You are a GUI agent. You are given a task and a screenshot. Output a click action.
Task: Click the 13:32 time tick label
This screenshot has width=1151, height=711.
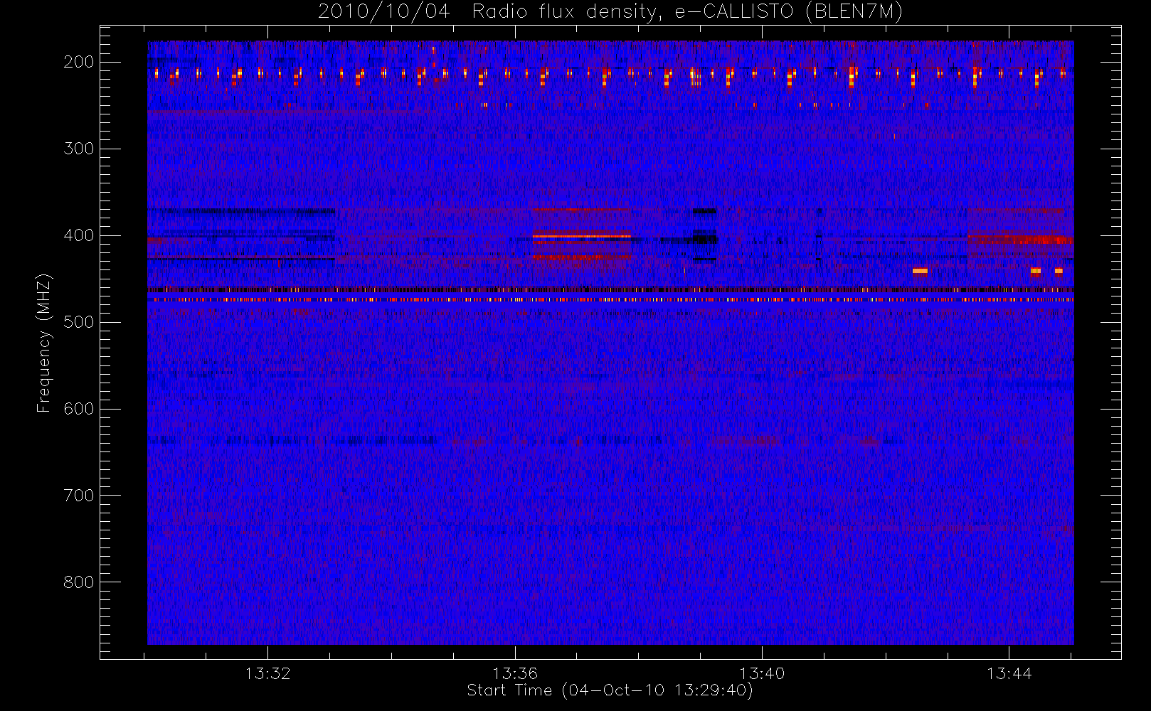click(x=268, y=673)
